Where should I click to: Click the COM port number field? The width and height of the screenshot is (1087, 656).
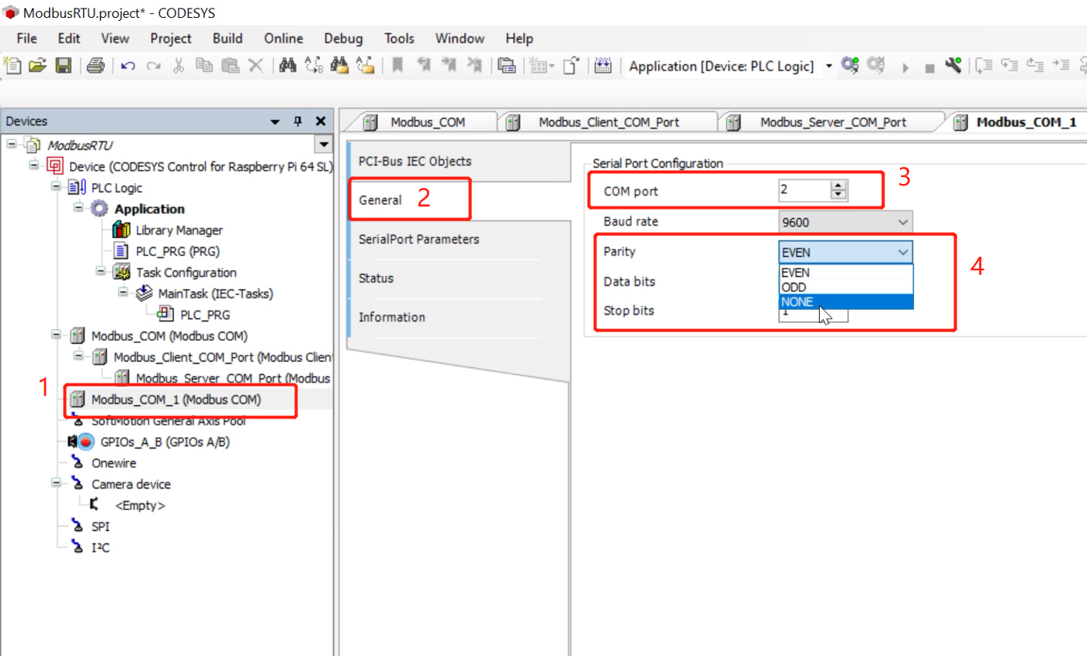tap(805, 189)
